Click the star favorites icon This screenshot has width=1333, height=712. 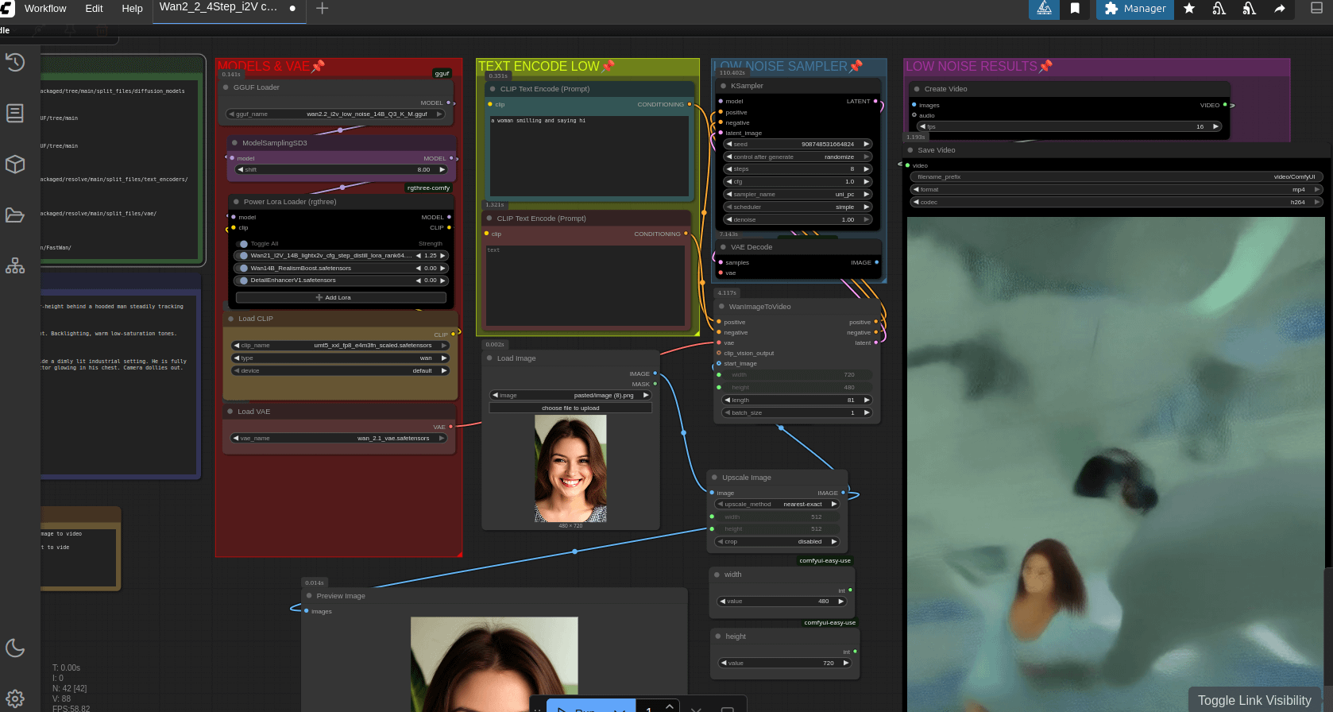pyautogui.click(x=1189, y=8)
